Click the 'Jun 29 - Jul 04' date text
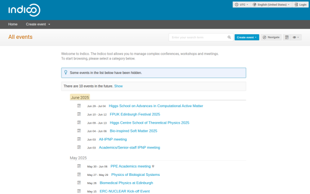This screenshot has height=194, width=310. coord(97,106)
